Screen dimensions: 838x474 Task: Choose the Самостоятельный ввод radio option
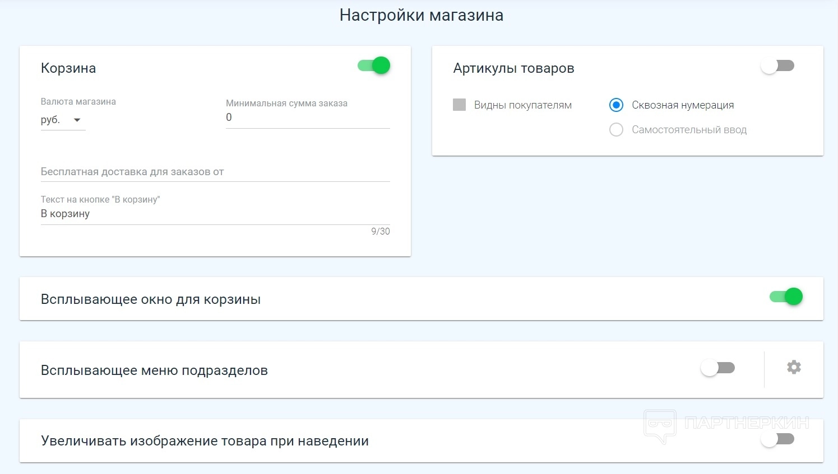(616, 130)
